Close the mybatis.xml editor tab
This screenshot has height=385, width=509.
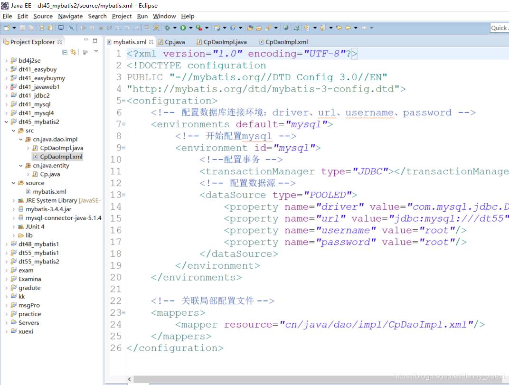coord(151,42)
